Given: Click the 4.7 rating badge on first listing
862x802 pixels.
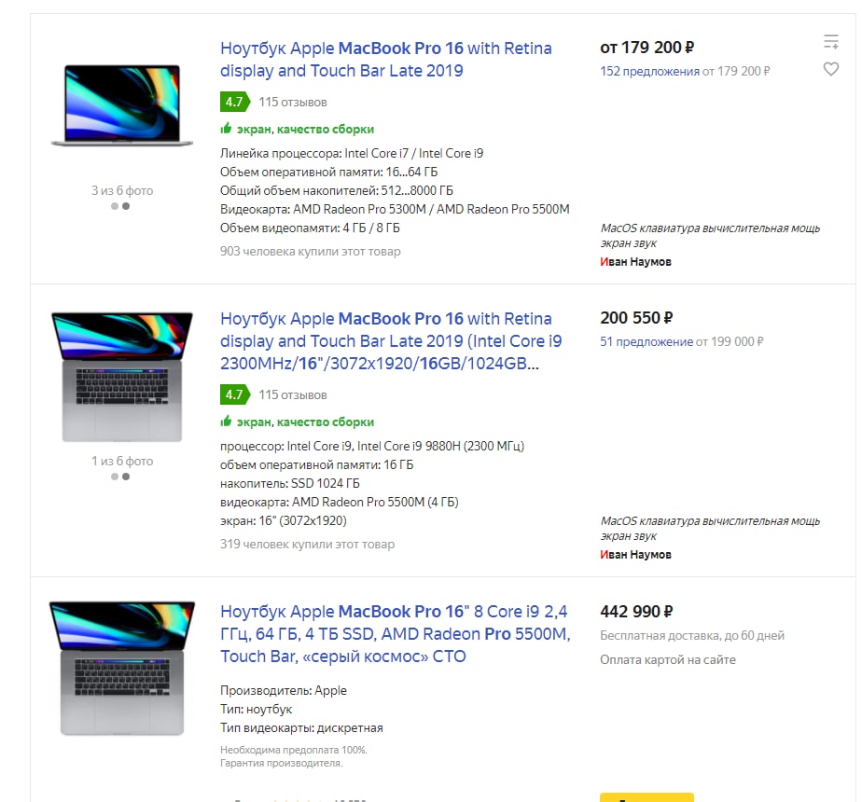Looking at the screenshot, I should pyautogui.click(x=234, y=102).
